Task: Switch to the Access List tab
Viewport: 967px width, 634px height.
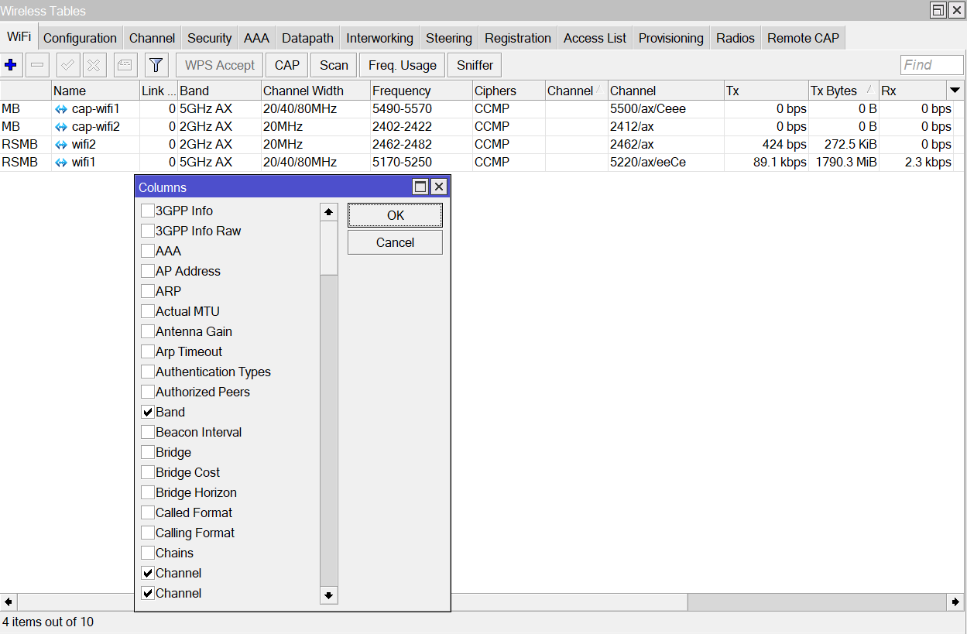Action: tap(595, 38)
